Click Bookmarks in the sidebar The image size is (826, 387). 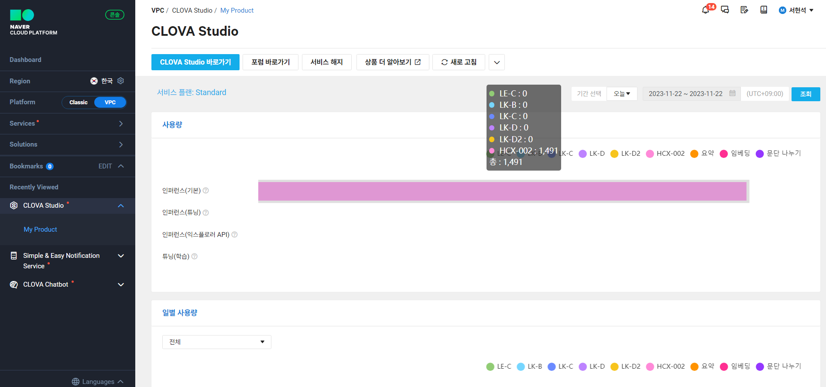tap(26, 166)
